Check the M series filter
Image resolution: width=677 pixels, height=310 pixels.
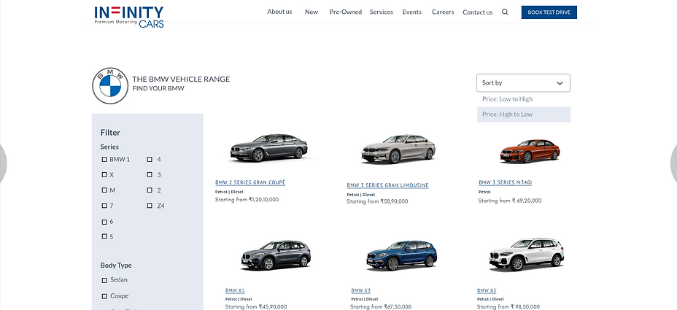(104, 190)
